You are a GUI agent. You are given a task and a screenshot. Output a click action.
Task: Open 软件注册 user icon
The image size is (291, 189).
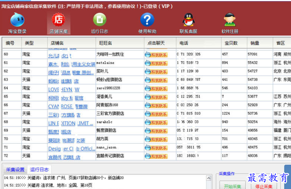[230, 23]
